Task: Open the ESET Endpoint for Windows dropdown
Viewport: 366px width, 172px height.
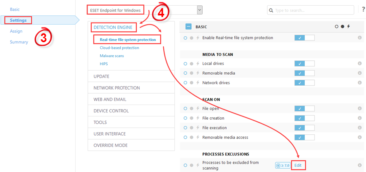Action: [x=145, y=10]
